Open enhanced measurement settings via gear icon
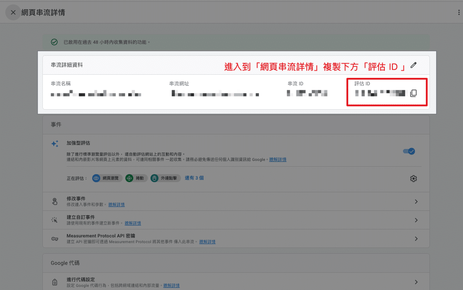This screenshot has width=463, height=290. pyautogui.click(x=413, y=178)
